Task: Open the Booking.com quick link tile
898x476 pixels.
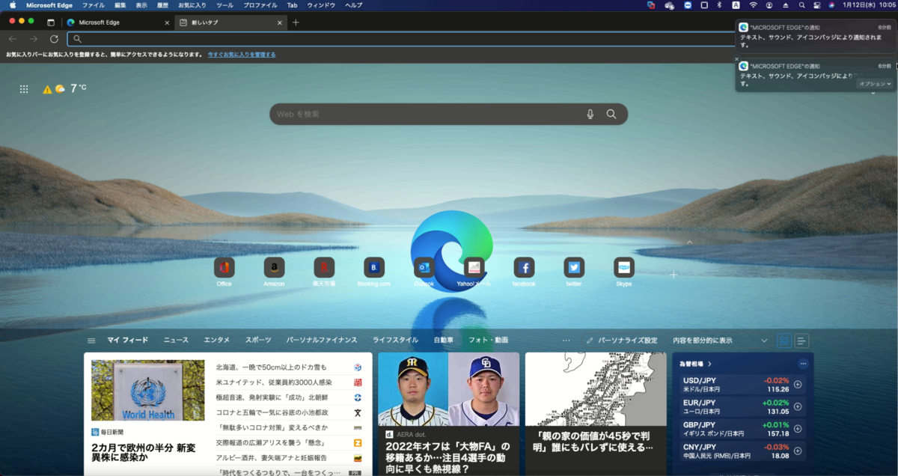Action: tap(374, 267)
